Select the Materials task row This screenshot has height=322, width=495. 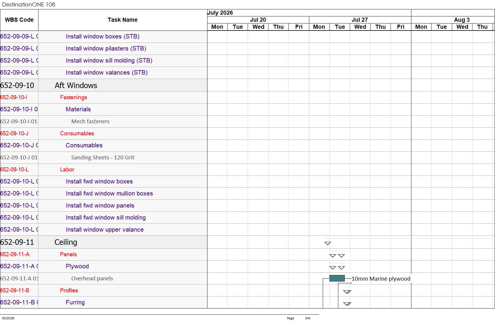(x=104, y=109)
